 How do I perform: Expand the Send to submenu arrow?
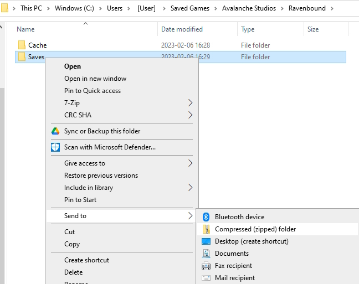tap(190, 215)
